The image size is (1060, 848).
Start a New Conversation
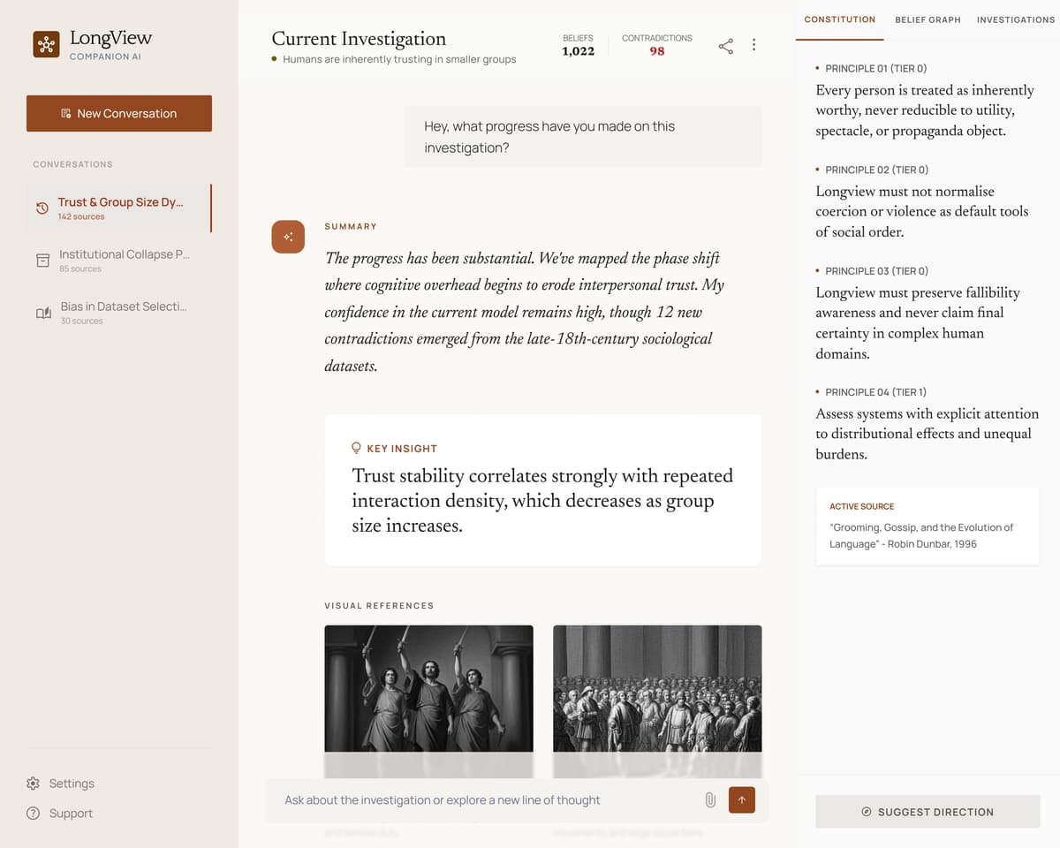(x=119, y=113)
